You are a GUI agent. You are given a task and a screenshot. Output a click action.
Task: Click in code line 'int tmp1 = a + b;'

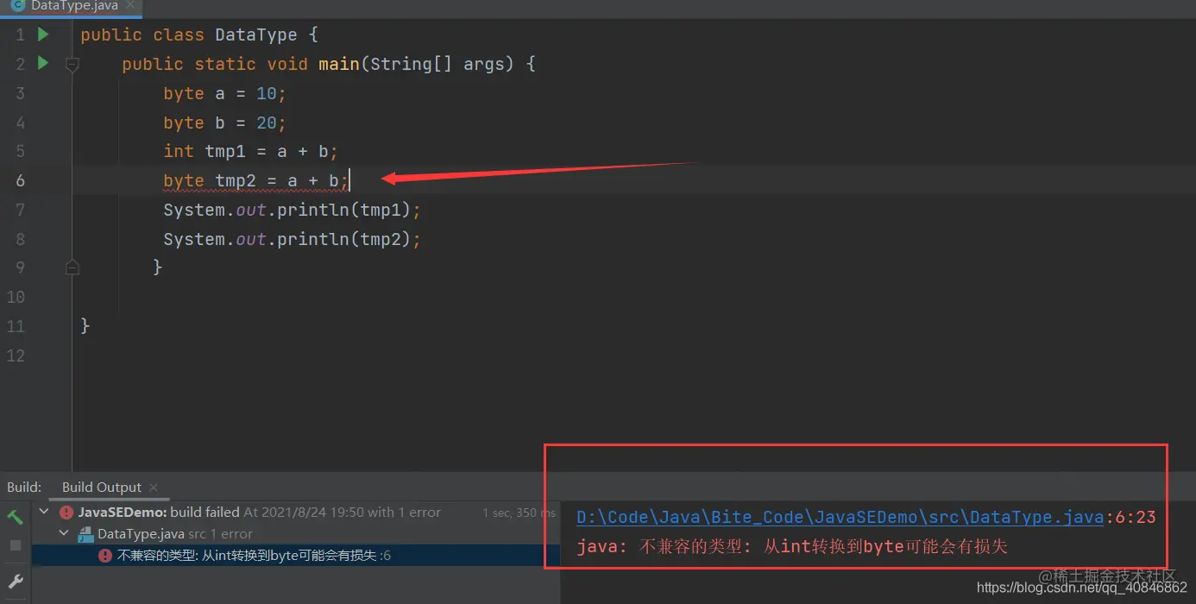pyautogui.click(x=250, y=152)
